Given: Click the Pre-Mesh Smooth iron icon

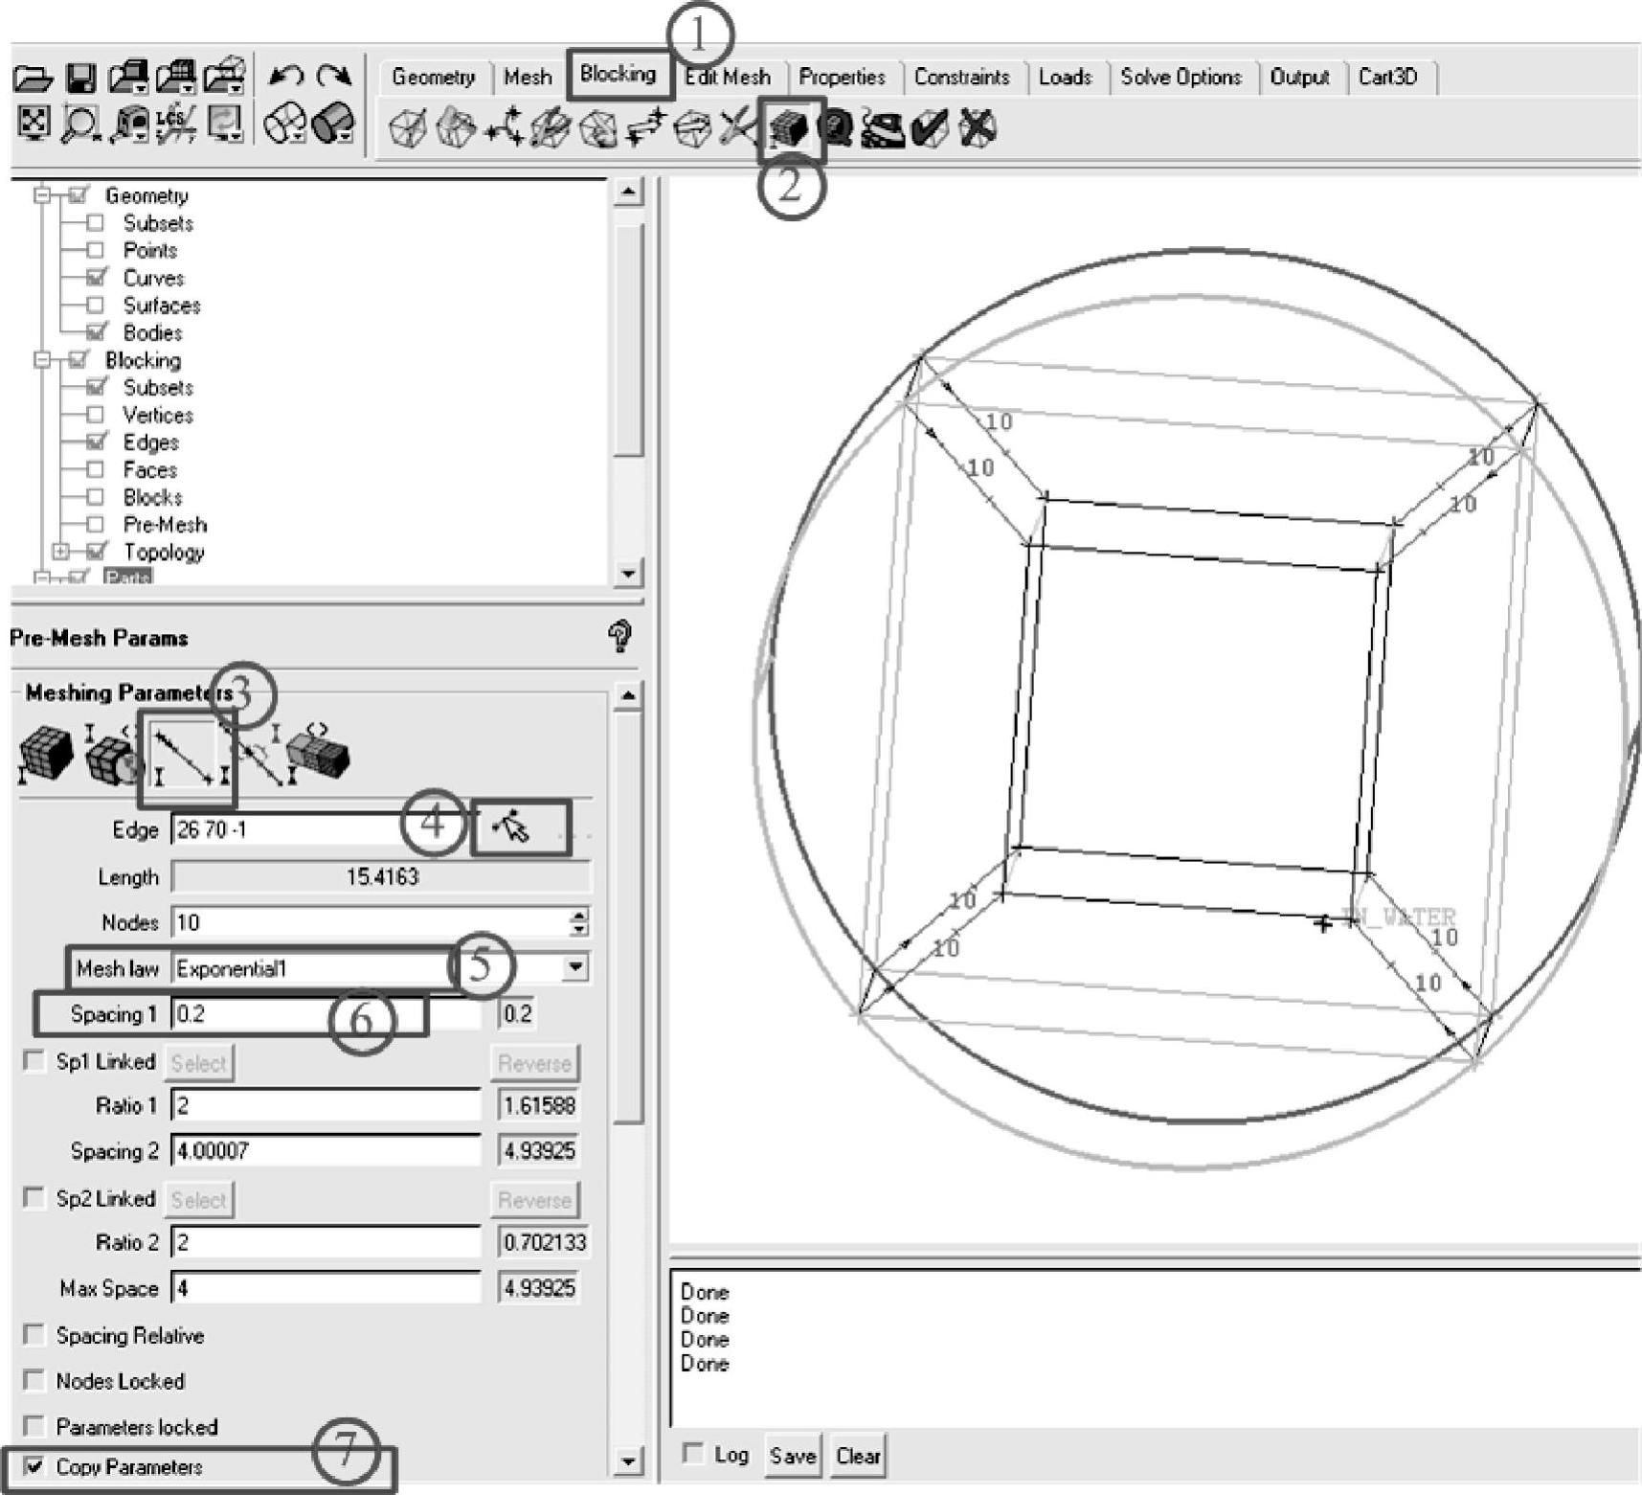Looking at the screenshot, I should 883,128.
